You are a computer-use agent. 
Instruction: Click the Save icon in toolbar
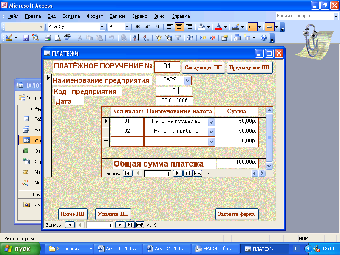point(26,38)
